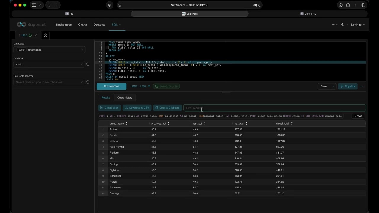Sort by the global_total column
Viewport: 379px width, 213px height.
(x=292, y=124)
